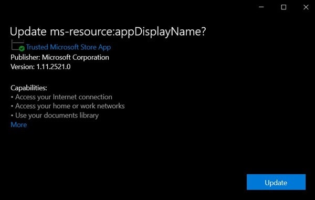
Task: Maximize the installer window
Action: [x=283, y=7]
